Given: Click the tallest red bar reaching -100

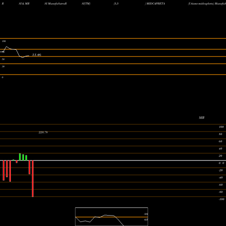Looking at the screenshot, I should 33,179.
